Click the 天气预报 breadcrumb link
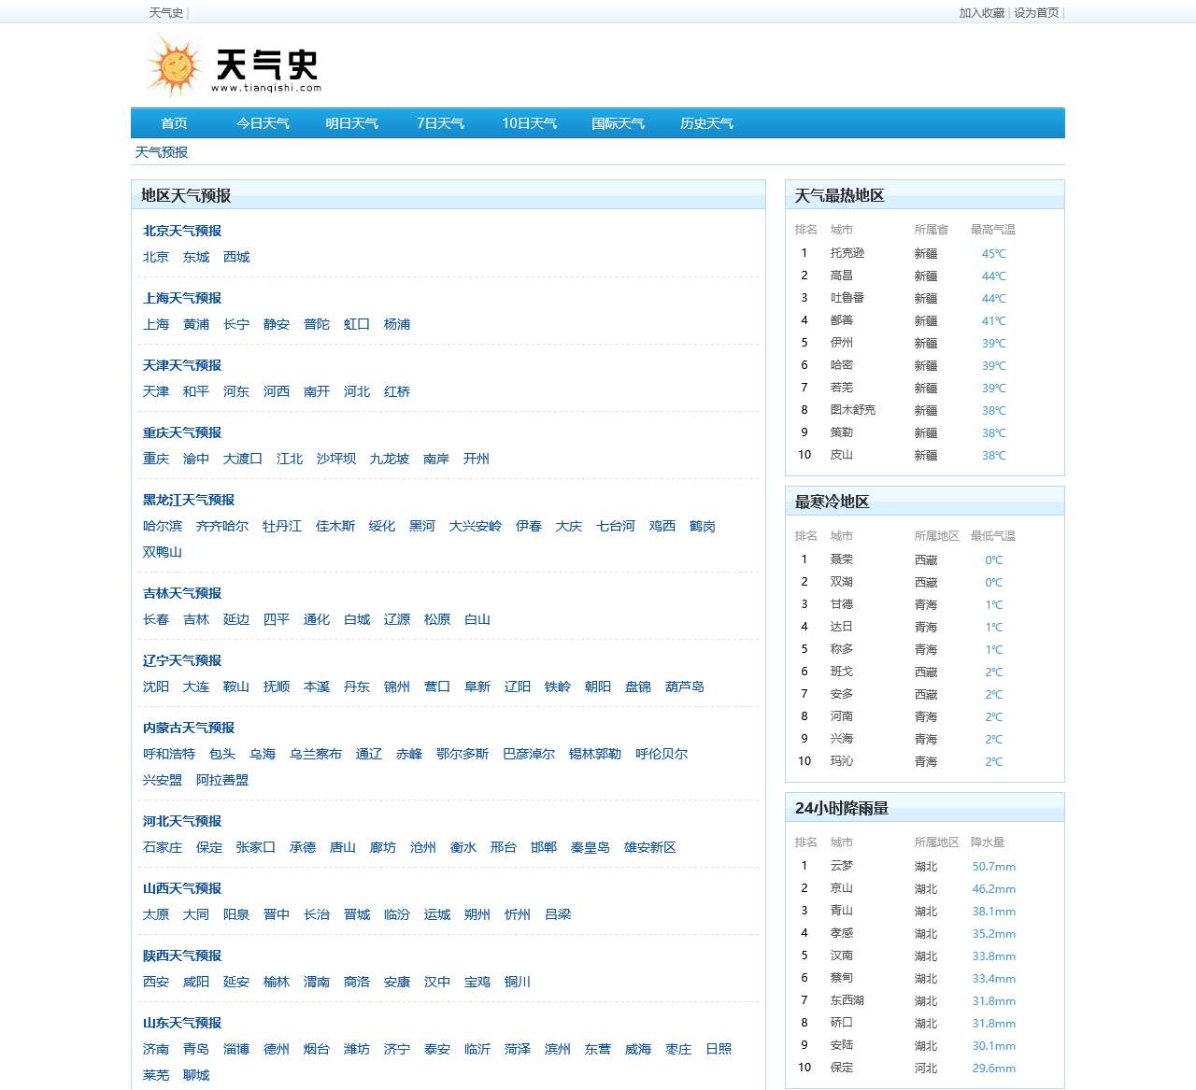Image resolution: width=1196 pixels, height=1090 pixels. click(x=160, y=151)
